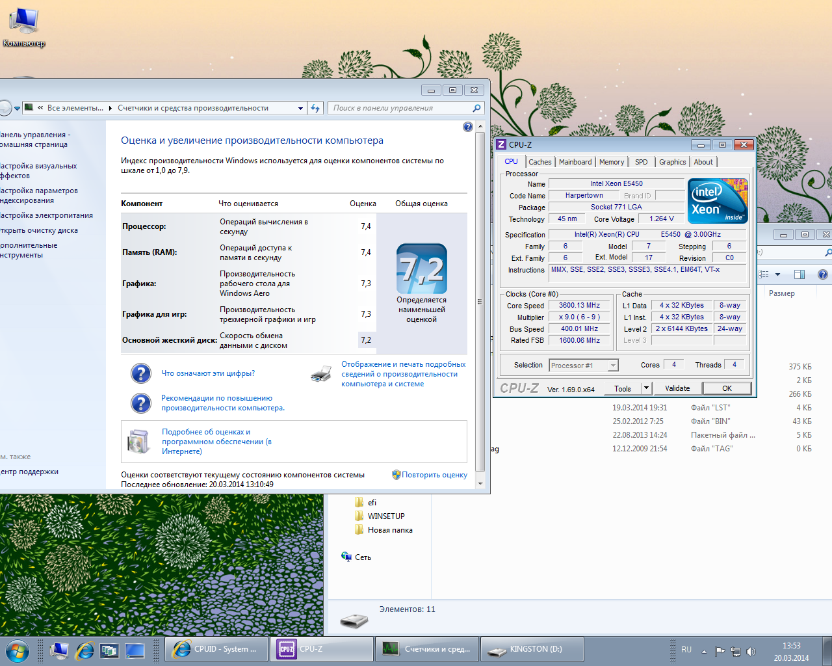
Task: Switch to 'CPUID - System' taskbar button
Action: [216, 649]
